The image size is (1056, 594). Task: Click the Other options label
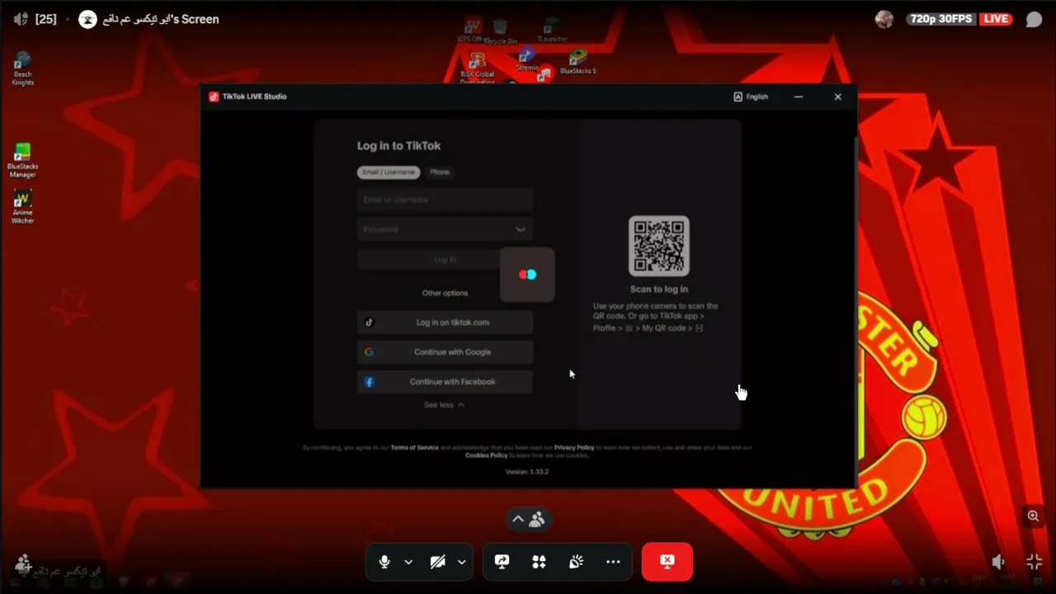pyautogui.click(x=445, y=293)
